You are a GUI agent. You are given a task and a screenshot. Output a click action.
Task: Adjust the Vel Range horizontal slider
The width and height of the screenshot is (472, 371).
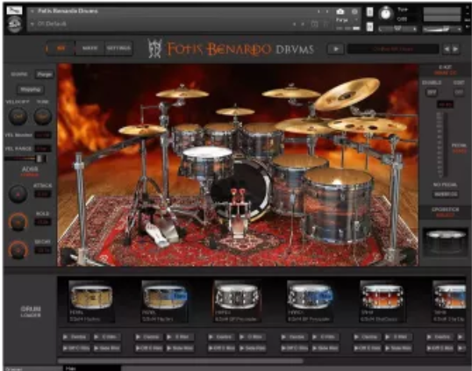(x=25, y=158)
